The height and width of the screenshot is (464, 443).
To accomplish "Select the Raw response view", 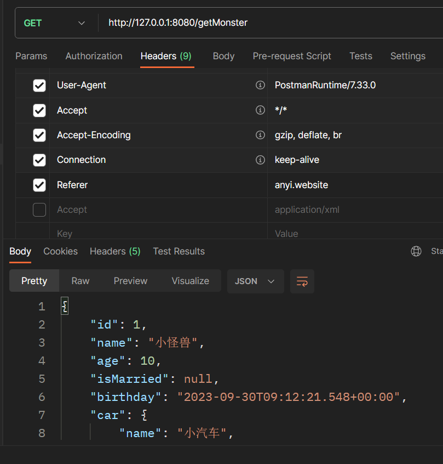I will (80, 281).
